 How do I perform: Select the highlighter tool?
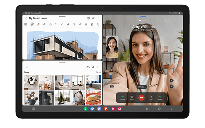[38, 24]
